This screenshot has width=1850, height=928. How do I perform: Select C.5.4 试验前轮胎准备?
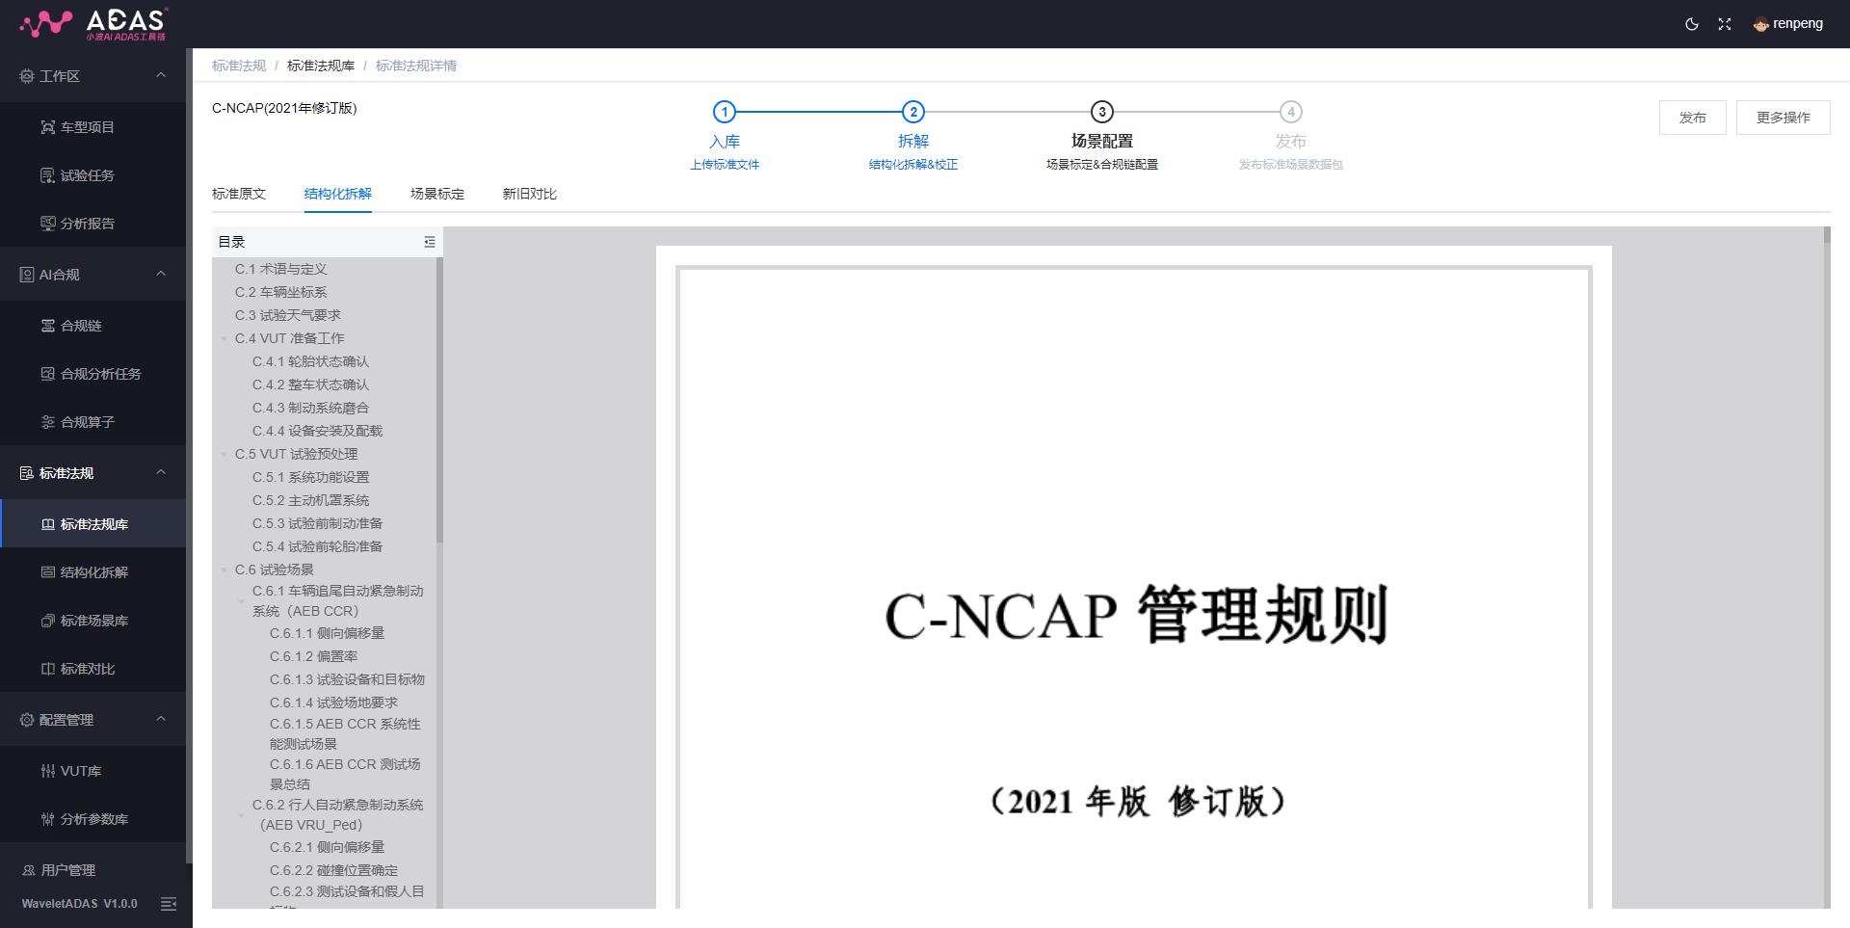[x=317, y=546]
